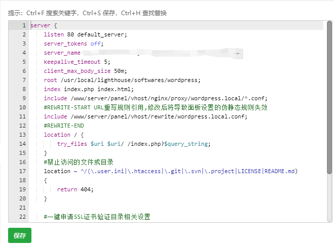Click the proxy include path on line 9
334x244 pixels.
pyautogui.click(x=169, y=98)
